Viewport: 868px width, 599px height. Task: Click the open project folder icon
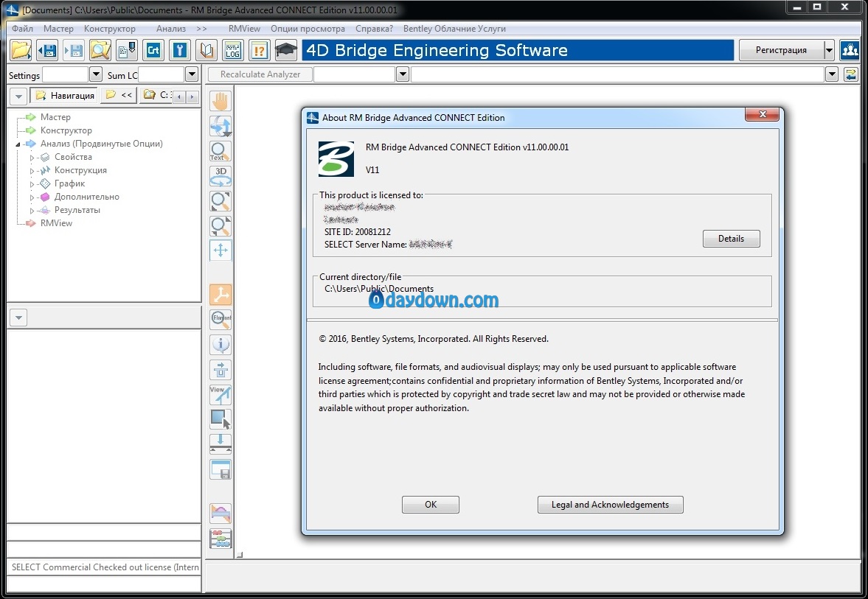point(21,50)
